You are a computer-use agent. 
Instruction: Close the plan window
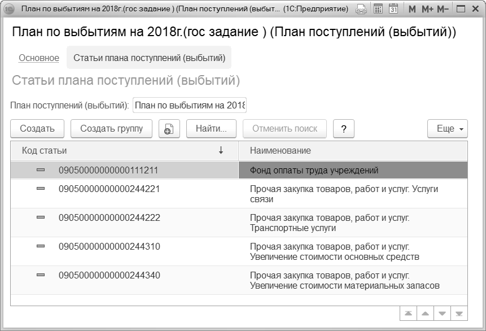[x=475, y=9]
